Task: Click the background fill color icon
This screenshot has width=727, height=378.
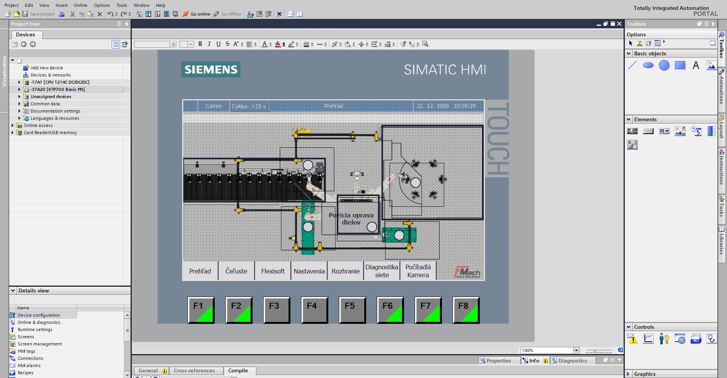Action: pos(278,44)
